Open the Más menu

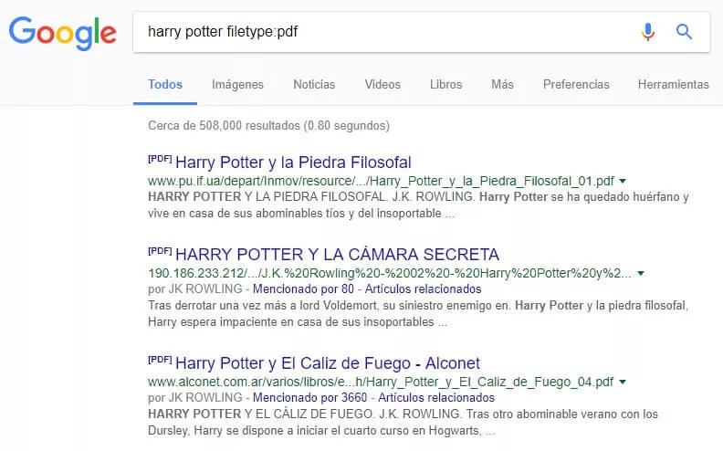click(502, 84)
